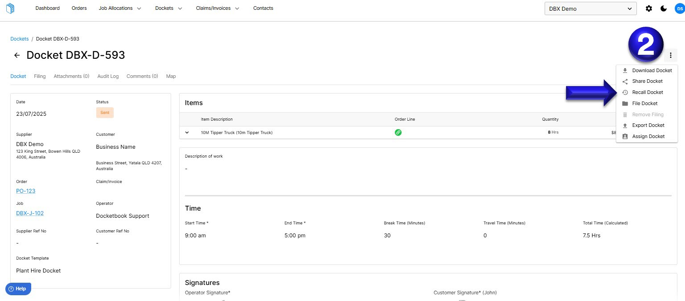Switch to the Docket tab
685x301 pixels.
click(18, 76)
